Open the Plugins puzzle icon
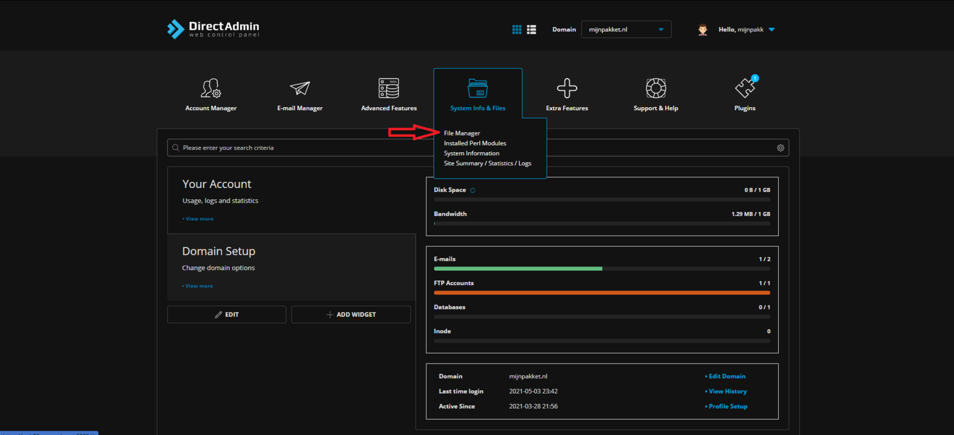954x435 pixels. coord(745,88)
